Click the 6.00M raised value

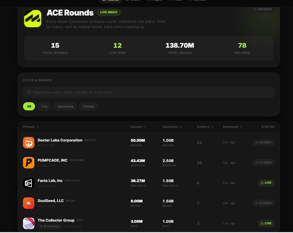136,201
